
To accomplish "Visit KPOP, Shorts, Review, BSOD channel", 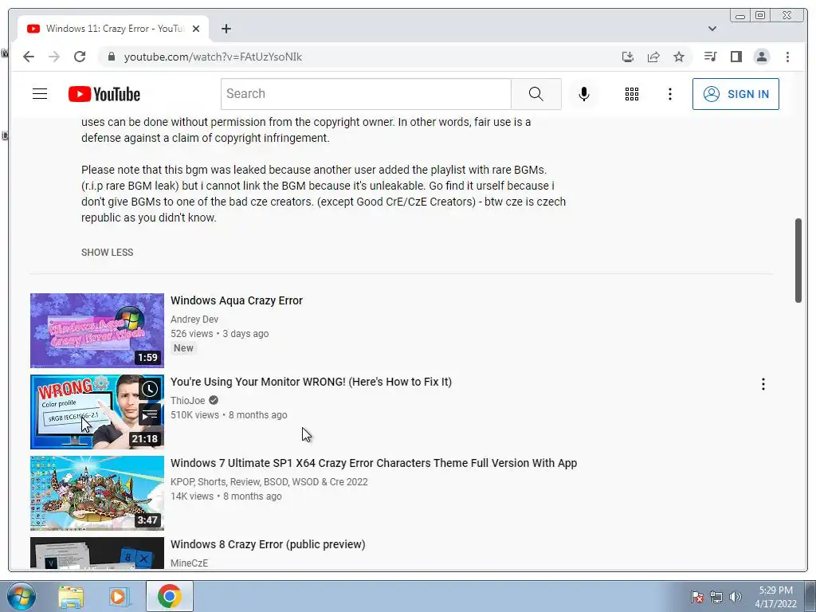I will tap(269, 482).
